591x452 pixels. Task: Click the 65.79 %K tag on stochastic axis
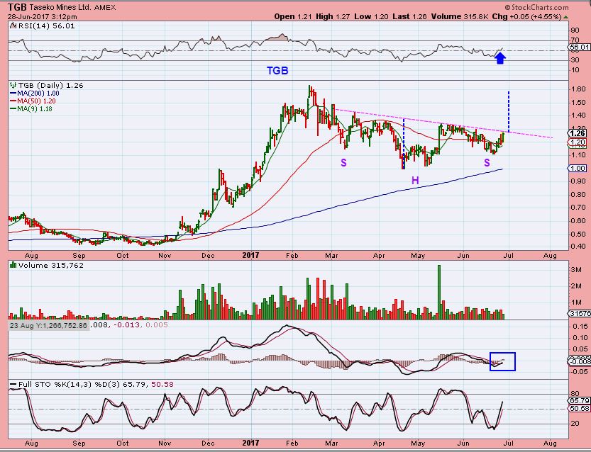tap(580, 401)
